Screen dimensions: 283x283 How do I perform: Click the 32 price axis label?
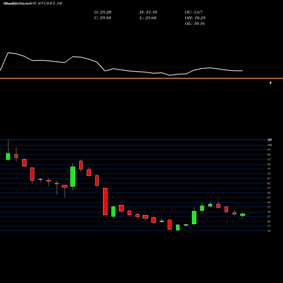point(269,212)
